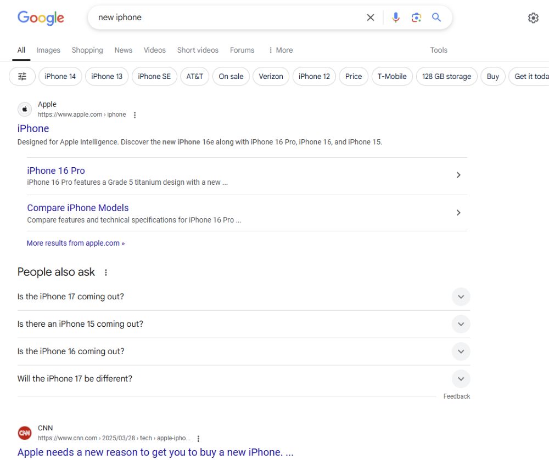Switch to the News tab

tap(123, 50)
